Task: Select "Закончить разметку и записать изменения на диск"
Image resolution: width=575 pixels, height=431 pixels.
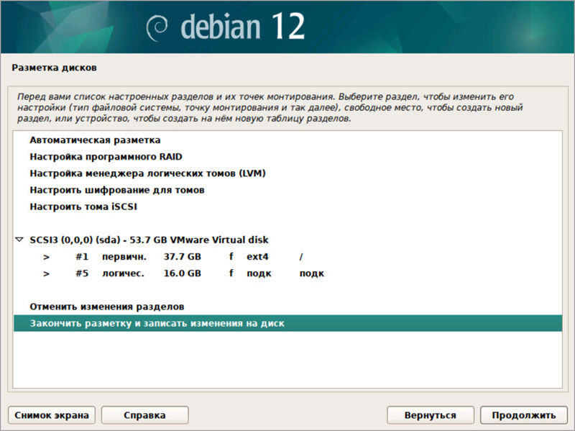Action: [x=157, y=324]
